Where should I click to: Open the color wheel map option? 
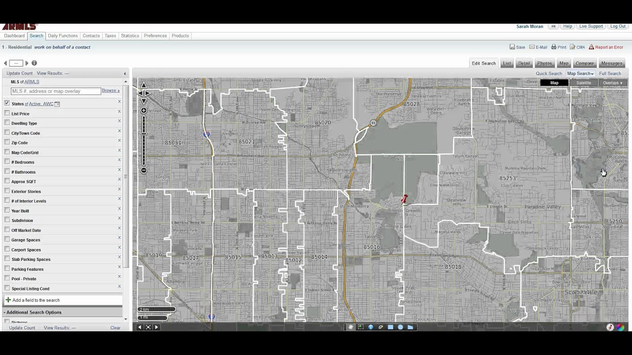click(x=620, y=327)
